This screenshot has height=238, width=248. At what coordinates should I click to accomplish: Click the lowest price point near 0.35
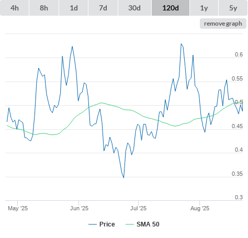pos(123,177)
